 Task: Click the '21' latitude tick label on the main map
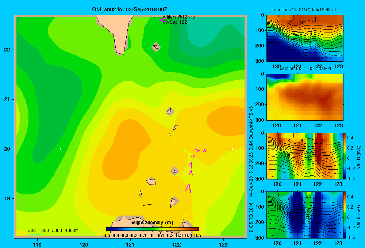pos(7,99)
